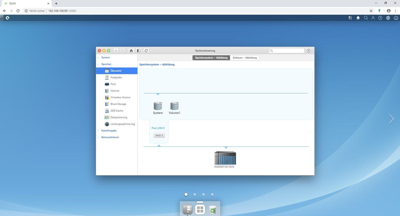Click the browser address bar
The image size is (400, 216).
click(x=194, y=11)
